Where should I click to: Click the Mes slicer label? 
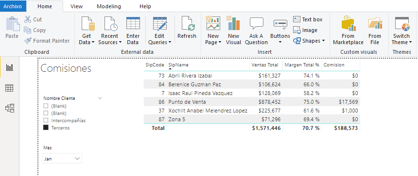(x=48, y=147)
